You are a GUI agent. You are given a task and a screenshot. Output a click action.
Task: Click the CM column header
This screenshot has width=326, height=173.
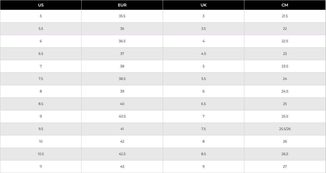[285, 5]
